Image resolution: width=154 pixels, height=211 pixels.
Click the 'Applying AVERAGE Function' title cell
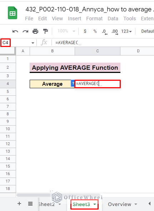pyautogui.click(x=75, y=68)
